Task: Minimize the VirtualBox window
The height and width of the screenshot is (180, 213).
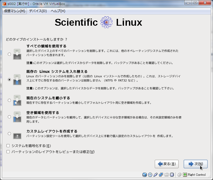Action: pos(188,3)
